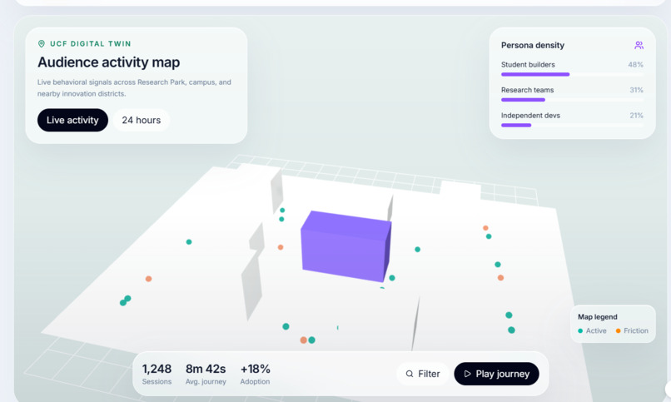Click the 'Sessions' caption
Screen dimensions: 671x402
(157, 381)
